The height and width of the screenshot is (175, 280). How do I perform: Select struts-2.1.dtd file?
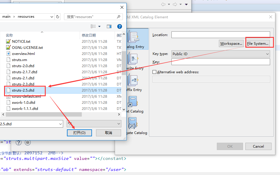tap(23, 78)
